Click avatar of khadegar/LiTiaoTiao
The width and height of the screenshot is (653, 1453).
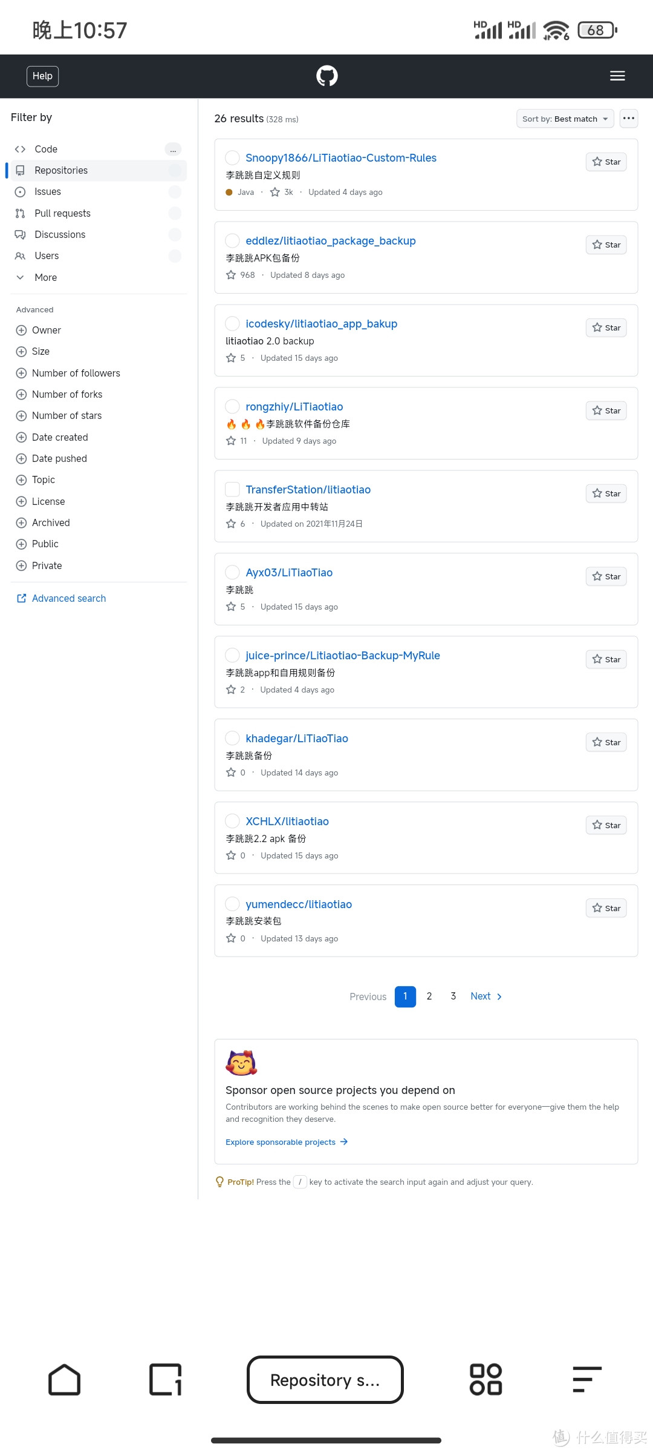pos(232,739)
